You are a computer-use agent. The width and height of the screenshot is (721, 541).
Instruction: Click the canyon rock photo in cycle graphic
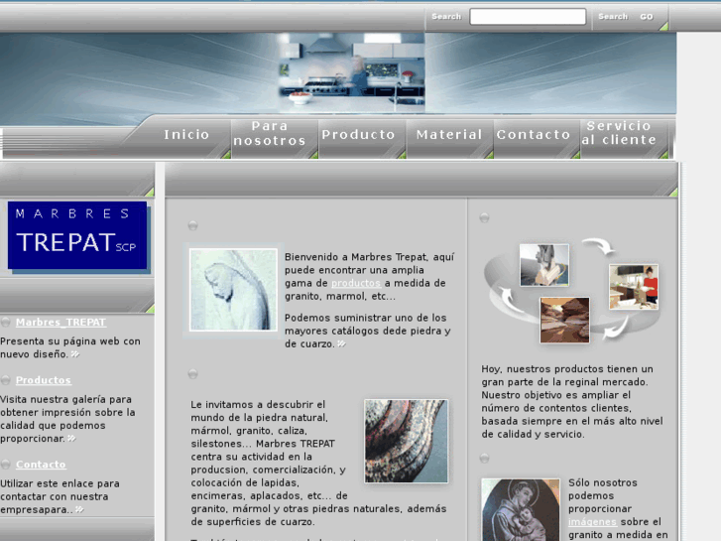tap(564, 320)
